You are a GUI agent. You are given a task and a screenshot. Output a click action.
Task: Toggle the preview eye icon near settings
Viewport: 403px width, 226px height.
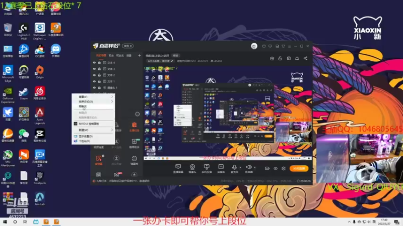pos(276,168)
